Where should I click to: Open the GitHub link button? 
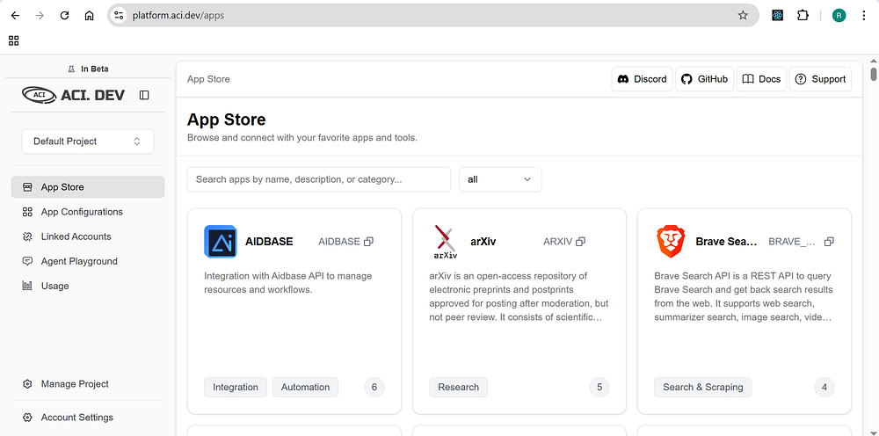click(x=704, y=79)
